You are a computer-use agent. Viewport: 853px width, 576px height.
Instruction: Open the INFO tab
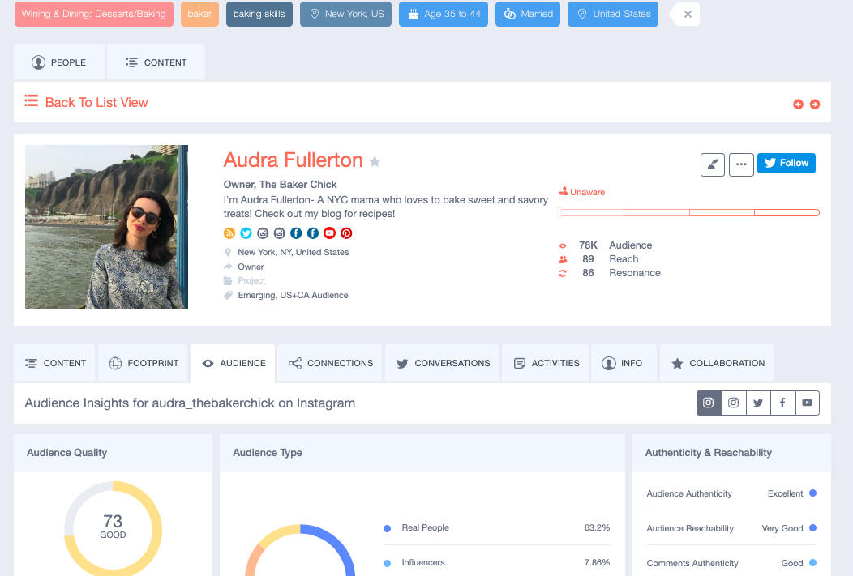624,363
